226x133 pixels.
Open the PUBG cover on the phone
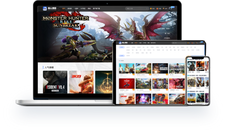coord(191,98)
